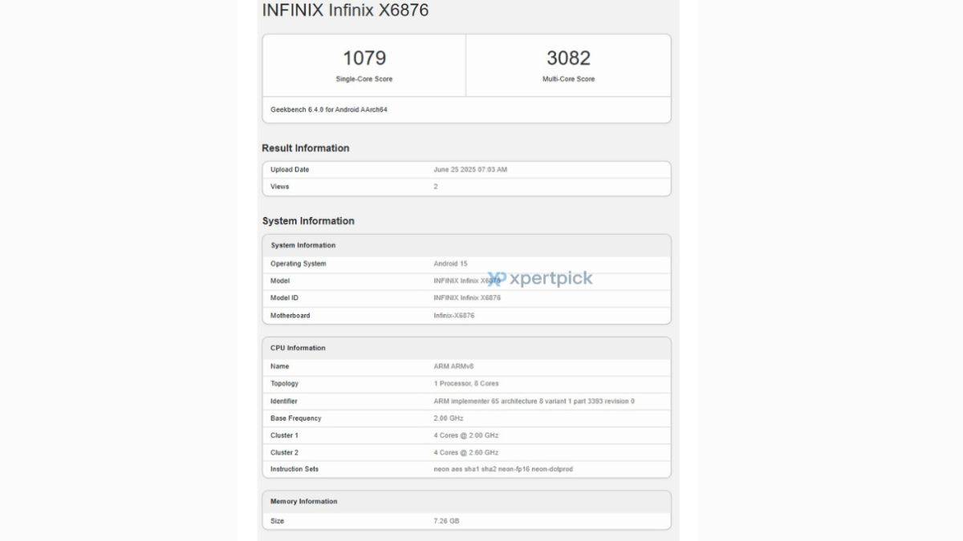Select the memory size value 7.26 GB
Viewport: 963px width, 541px height.
click(x=446, y=521)
